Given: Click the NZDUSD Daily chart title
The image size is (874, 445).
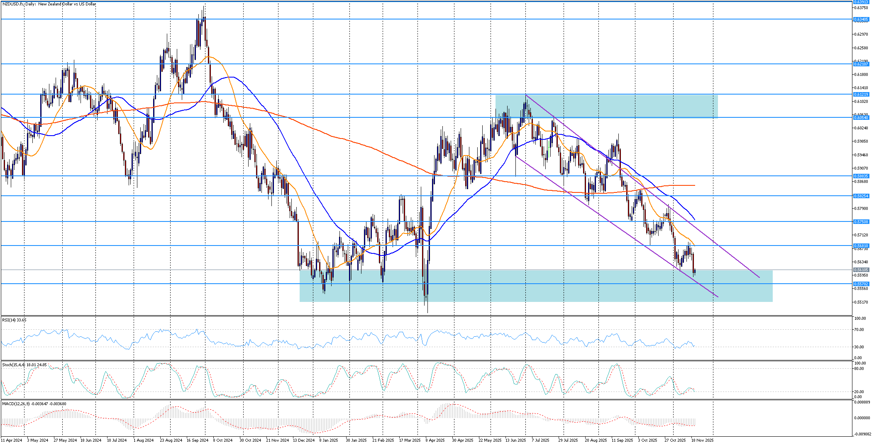Looking at the screenshot, I should tap(49, 4).
